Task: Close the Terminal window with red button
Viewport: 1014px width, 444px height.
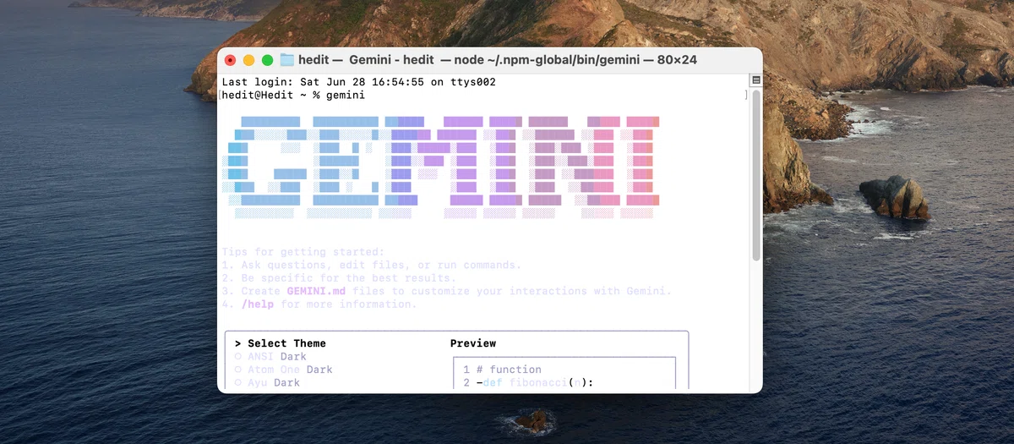Action: (230, 60)
